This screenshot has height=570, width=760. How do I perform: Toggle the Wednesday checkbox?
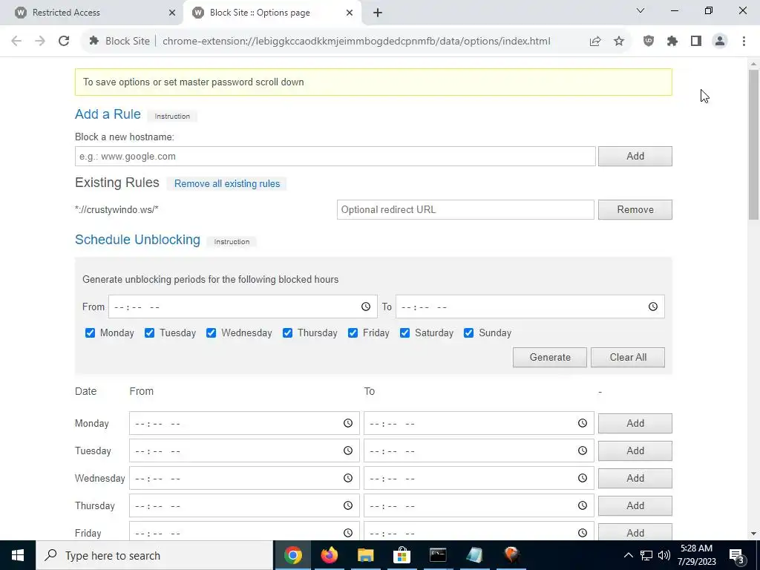[x=211, y=333]
